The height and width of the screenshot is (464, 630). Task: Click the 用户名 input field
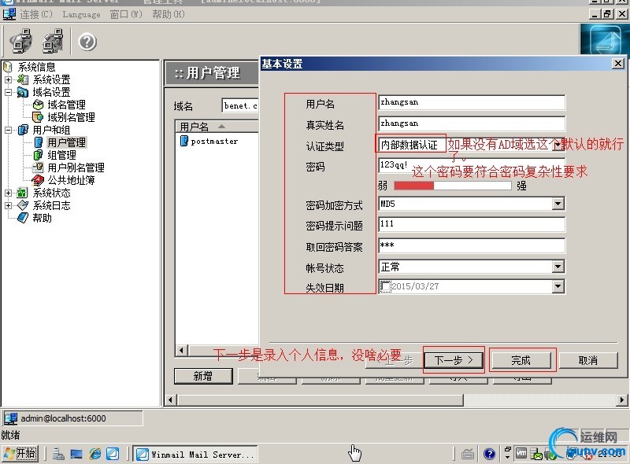pyautogui.click(x=472, y=102)
